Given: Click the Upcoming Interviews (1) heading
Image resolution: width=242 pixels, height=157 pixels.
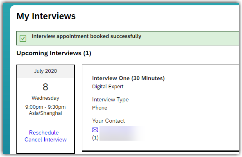Looking at the screenshot, I should (x=54, y=53).
